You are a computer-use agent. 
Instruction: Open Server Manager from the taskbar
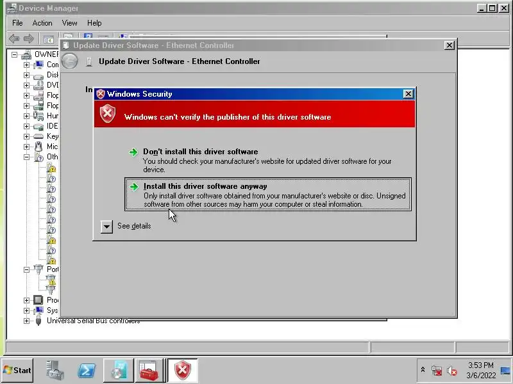point(55,371)
